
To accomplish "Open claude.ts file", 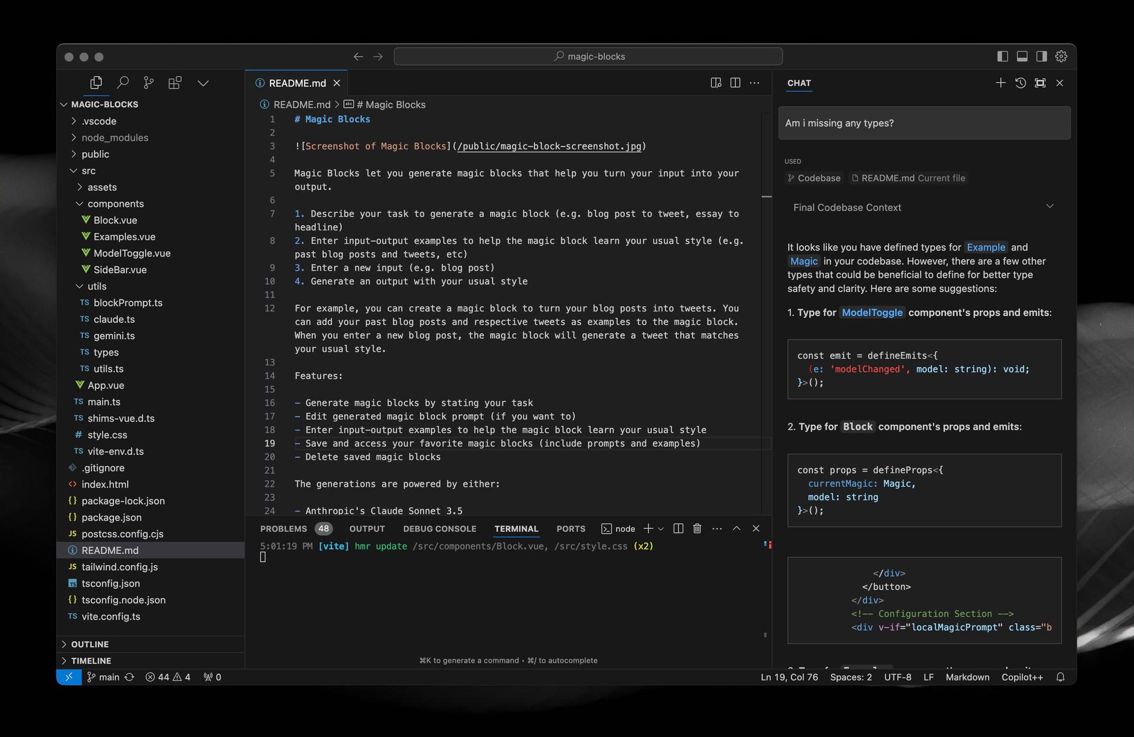I will click(x=114, y=319).
